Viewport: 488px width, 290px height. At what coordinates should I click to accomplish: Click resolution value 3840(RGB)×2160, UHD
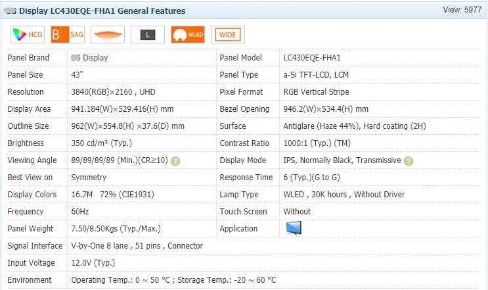pyautogui.click(x=113, y=92)
